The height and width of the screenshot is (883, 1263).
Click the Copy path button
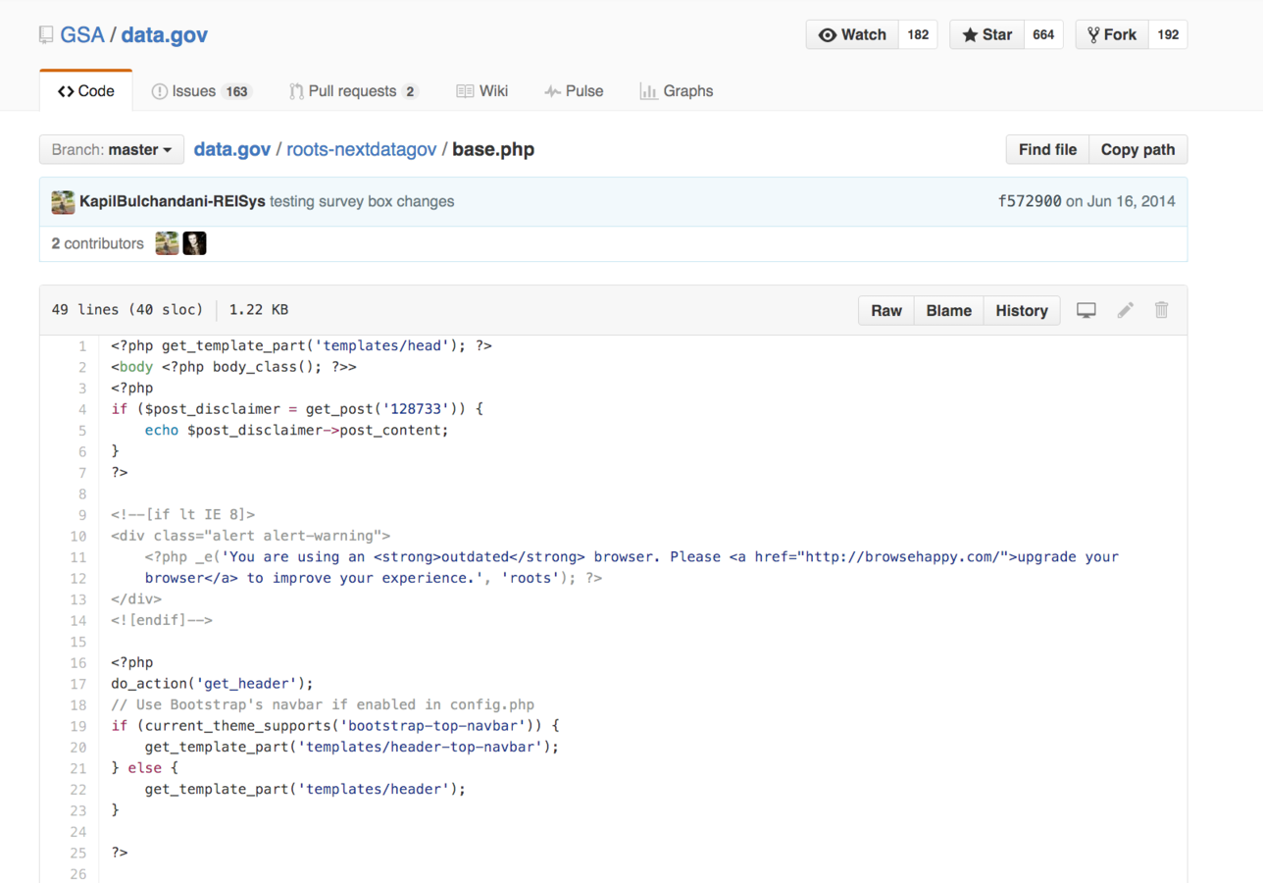1137,150
